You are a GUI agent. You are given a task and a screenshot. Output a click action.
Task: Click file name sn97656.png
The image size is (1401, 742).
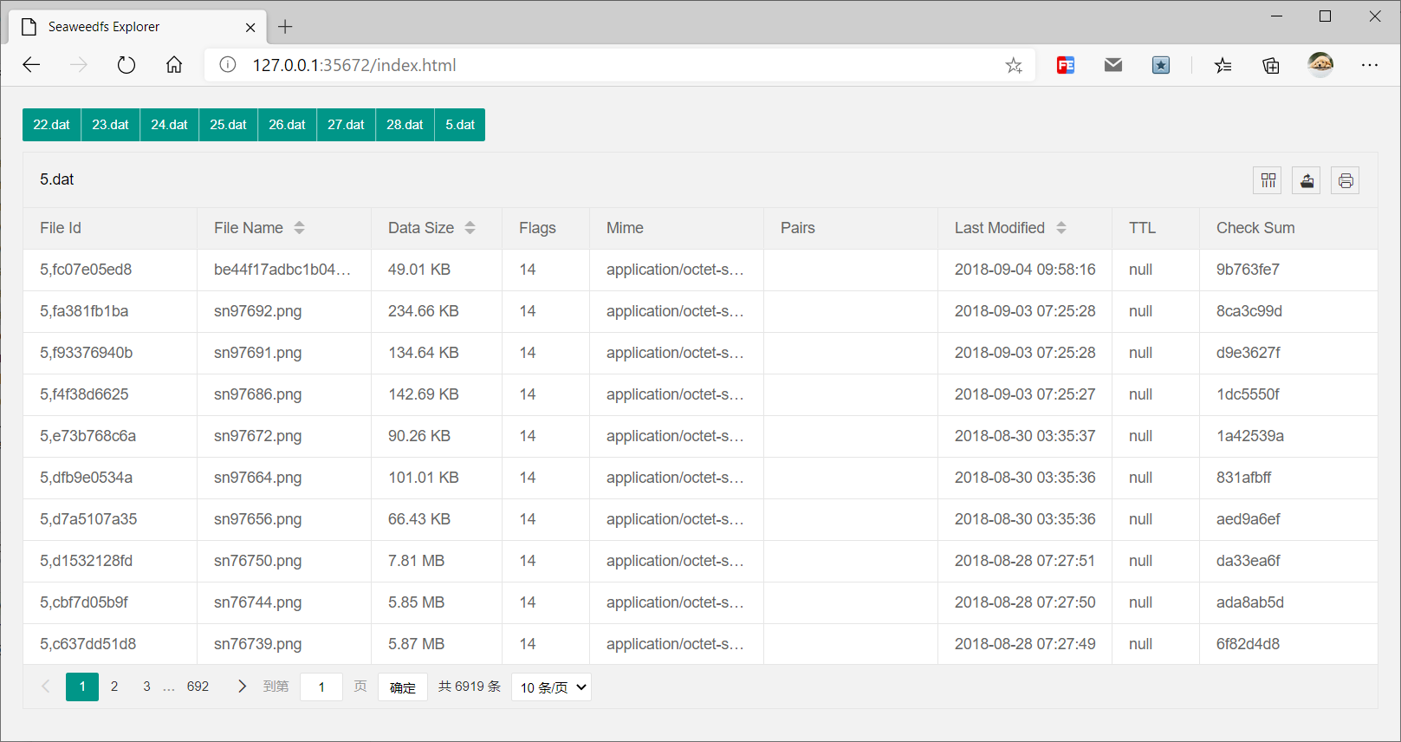pyautogui.click(x=258, y=519)
